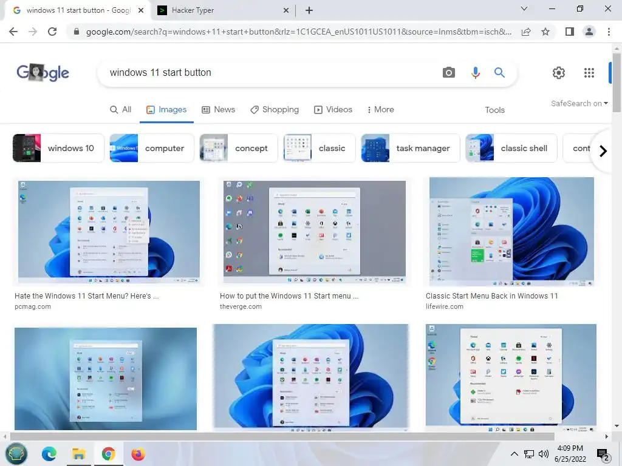
Task: Click the vertical page scrollbar
Action: [x=617, y=83]
